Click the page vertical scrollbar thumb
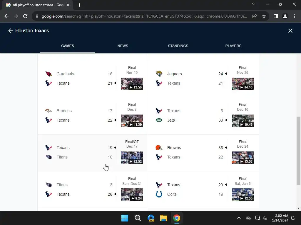This screenshot has height=225, width=301. (298, 151)
